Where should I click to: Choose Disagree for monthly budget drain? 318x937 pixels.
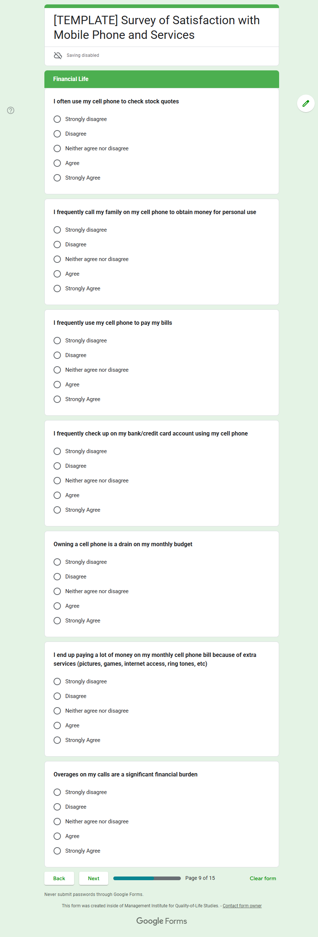57,577
